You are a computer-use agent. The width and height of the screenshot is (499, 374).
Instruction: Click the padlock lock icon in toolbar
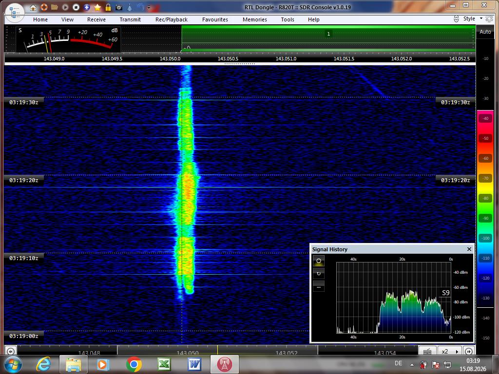[108, 7]
